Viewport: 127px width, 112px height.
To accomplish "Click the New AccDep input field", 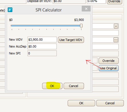I will coord(42,46).
